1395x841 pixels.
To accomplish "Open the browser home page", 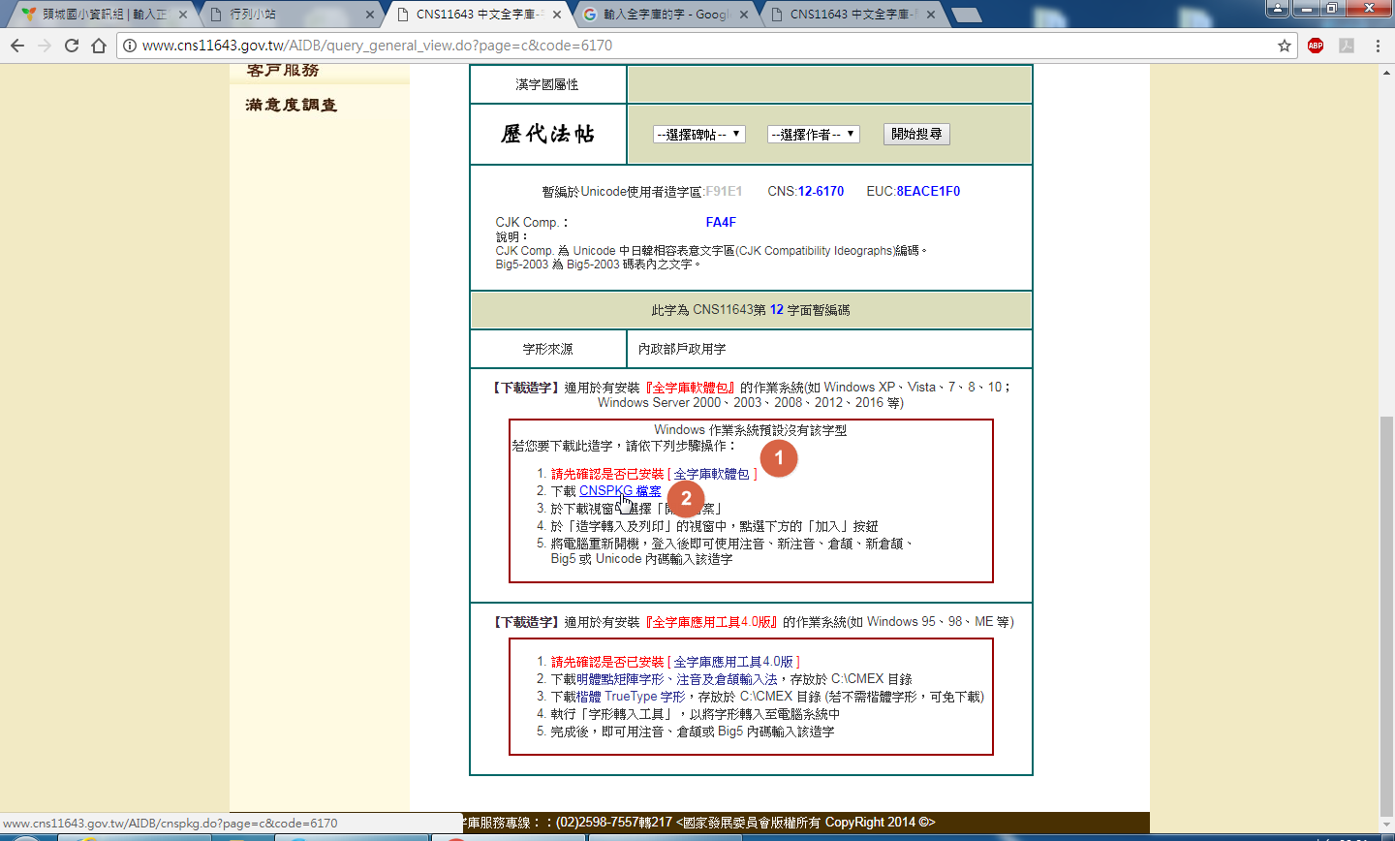I will point(99,46).
